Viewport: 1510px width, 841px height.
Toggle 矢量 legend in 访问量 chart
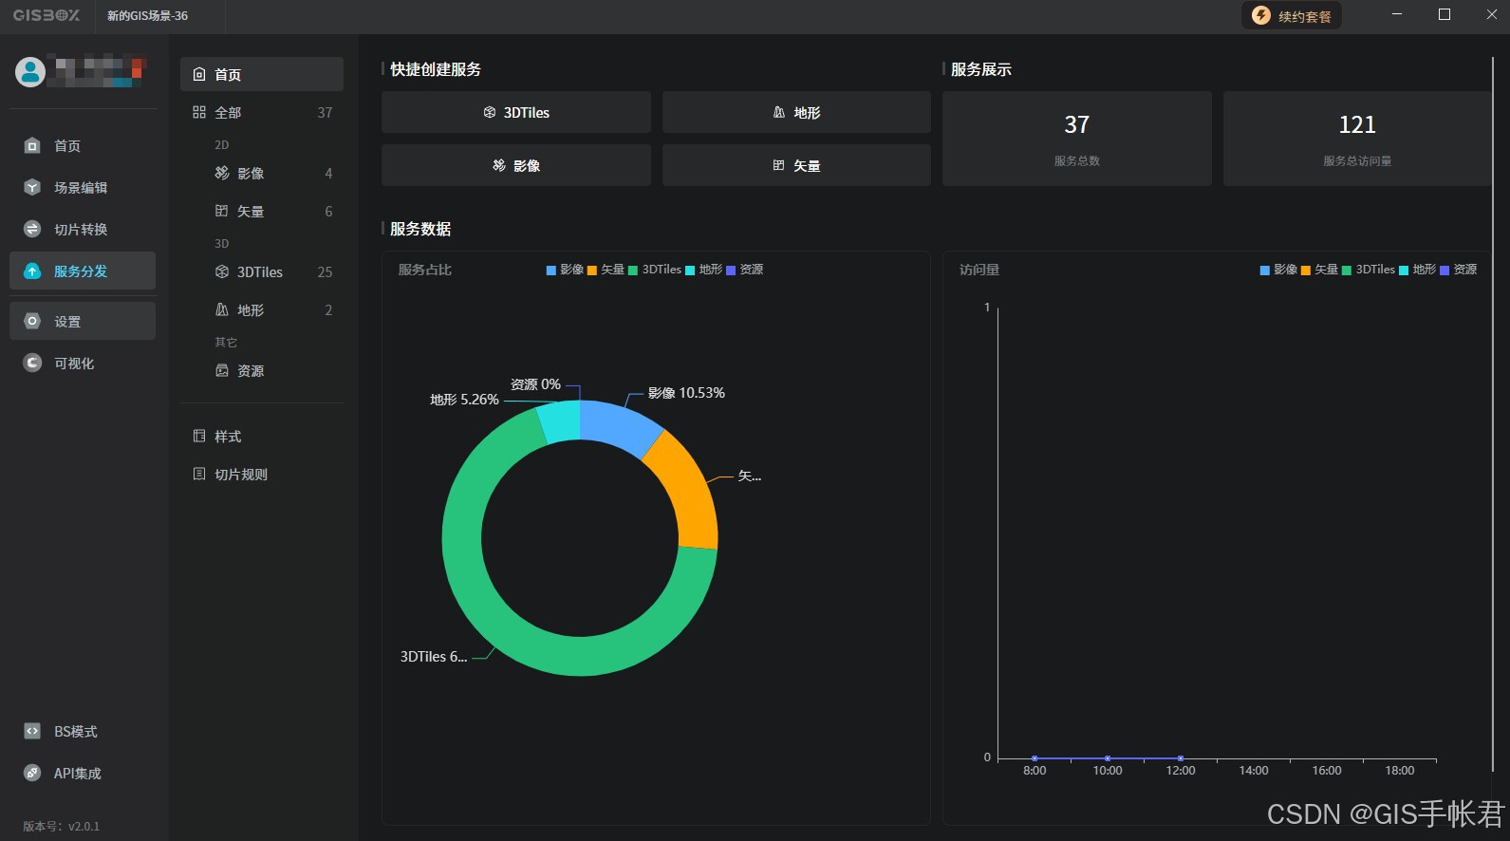(x=1320, y=270)
